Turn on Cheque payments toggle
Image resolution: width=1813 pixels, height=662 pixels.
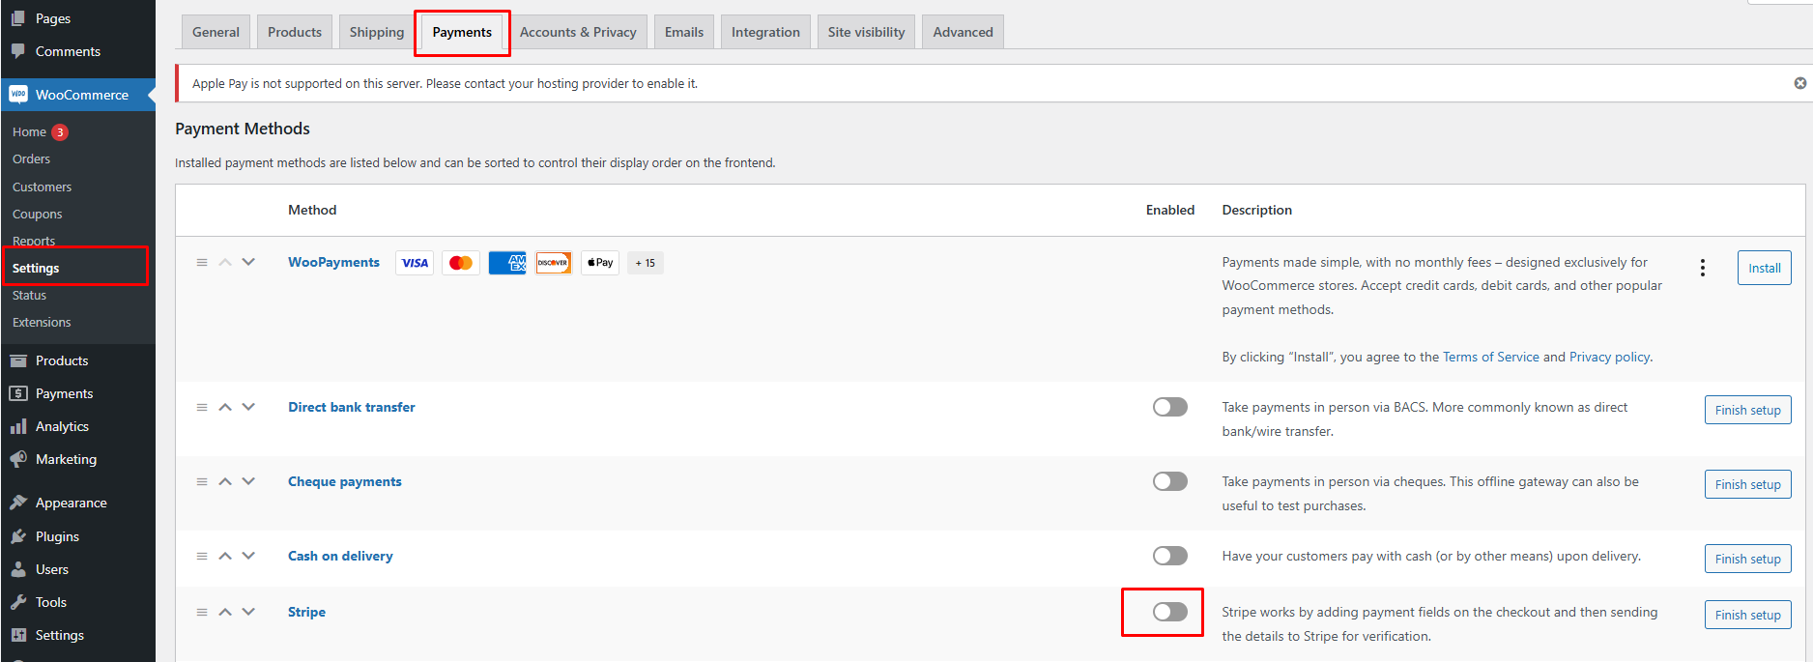1169,481
